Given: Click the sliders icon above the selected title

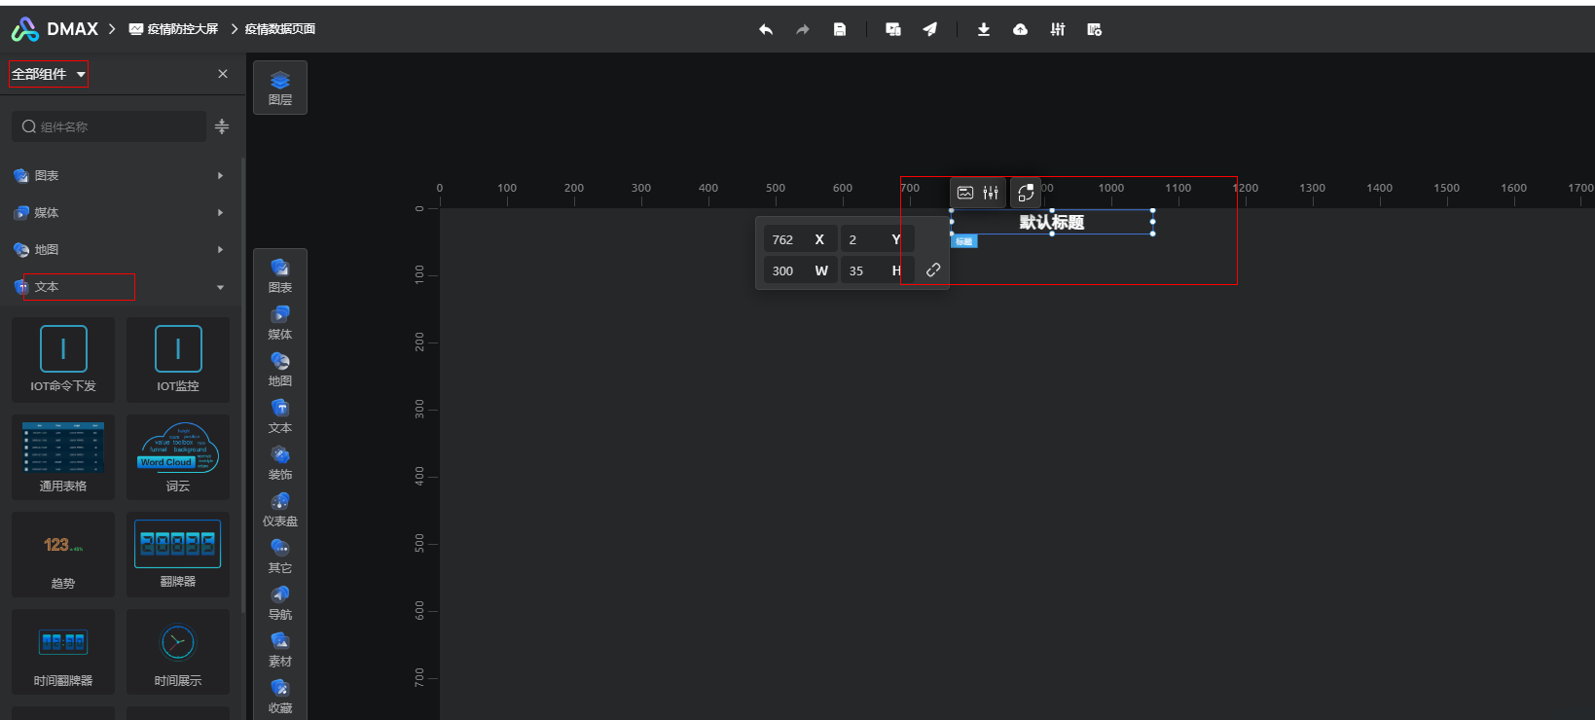Looking at the screenshot, I should click(x=991, y=193).
